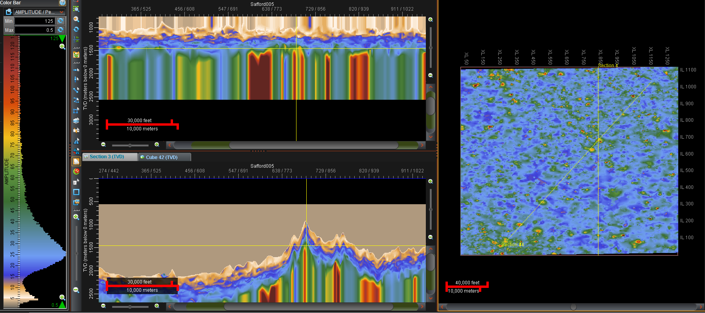Viewport: 705px width, 313px height.
Task: Click the green 125 upper clip handle
Action: click(x=62, y=38)
